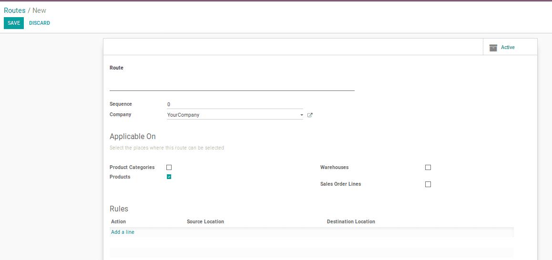Go back to Routes breadcrumb
The image size is (552, 260).
(15, 10)
